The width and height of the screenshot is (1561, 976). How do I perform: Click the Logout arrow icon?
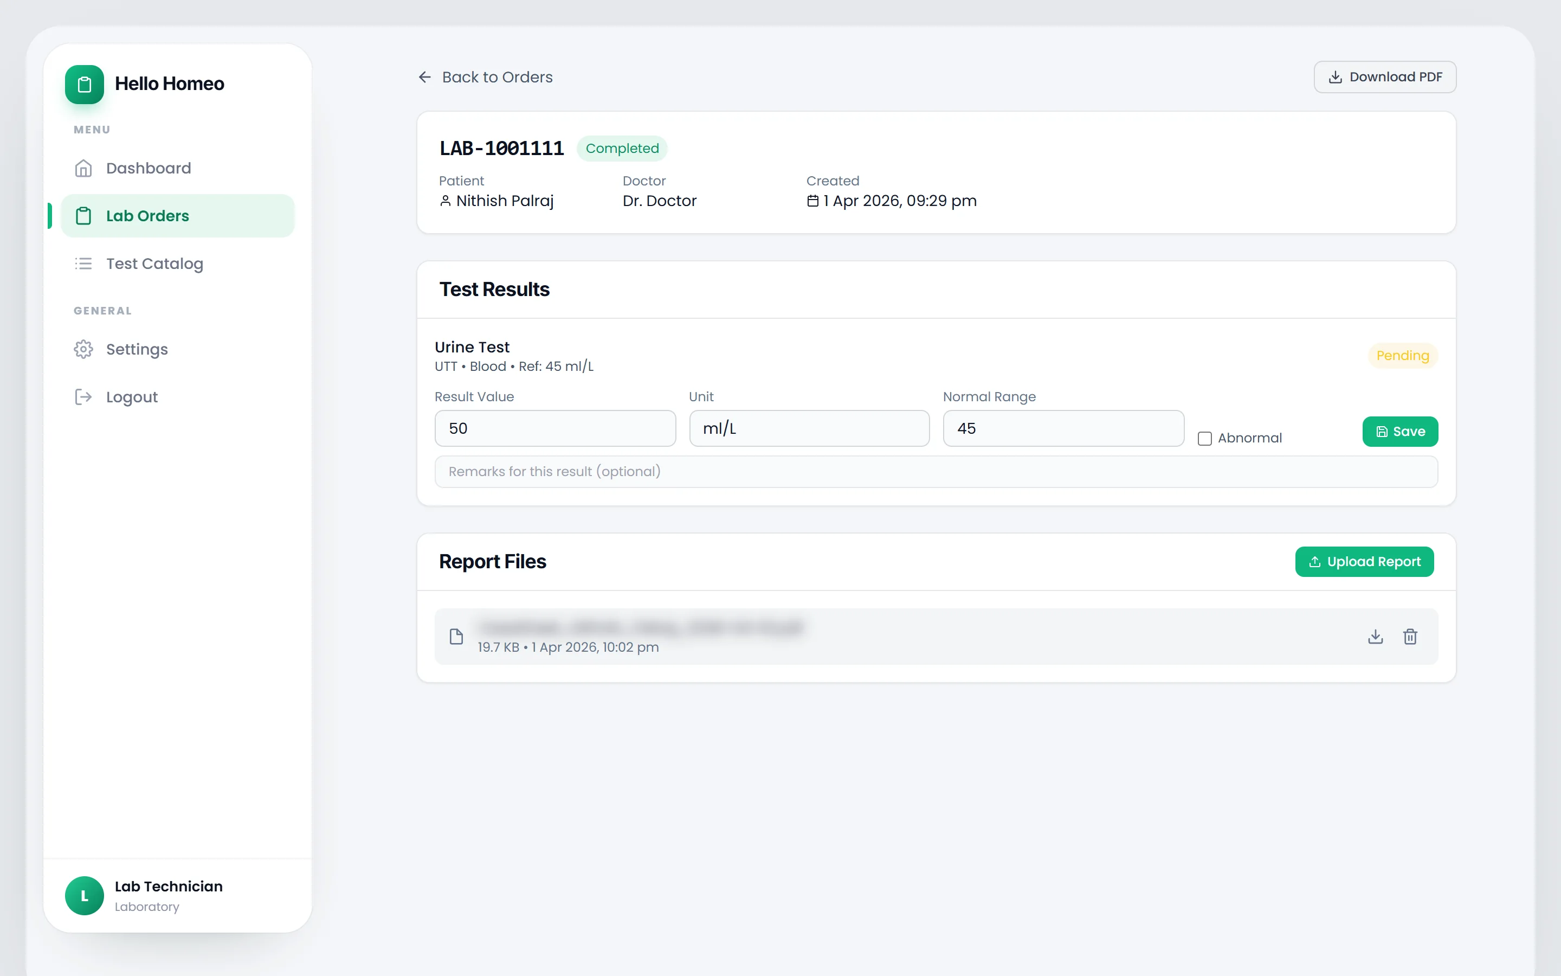coord(83,397)
